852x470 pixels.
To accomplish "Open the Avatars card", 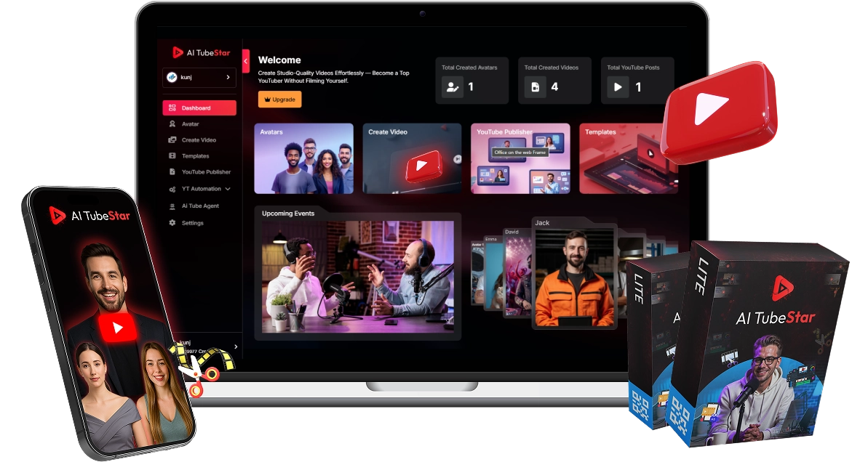I will point(303,158).
